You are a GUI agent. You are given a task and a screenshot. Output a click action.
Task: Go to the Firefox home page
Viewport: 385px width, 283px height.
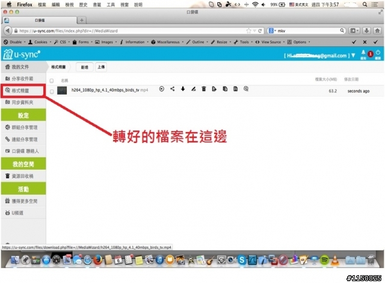(x=377, y=31)
